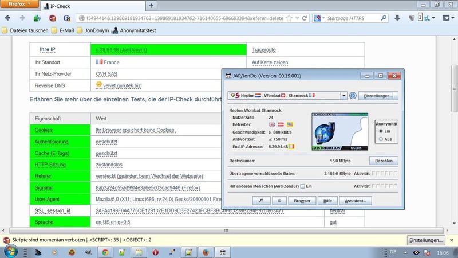Click the Assistent button in JonDo
Screen dimensions: 458x258
point(355,201)
